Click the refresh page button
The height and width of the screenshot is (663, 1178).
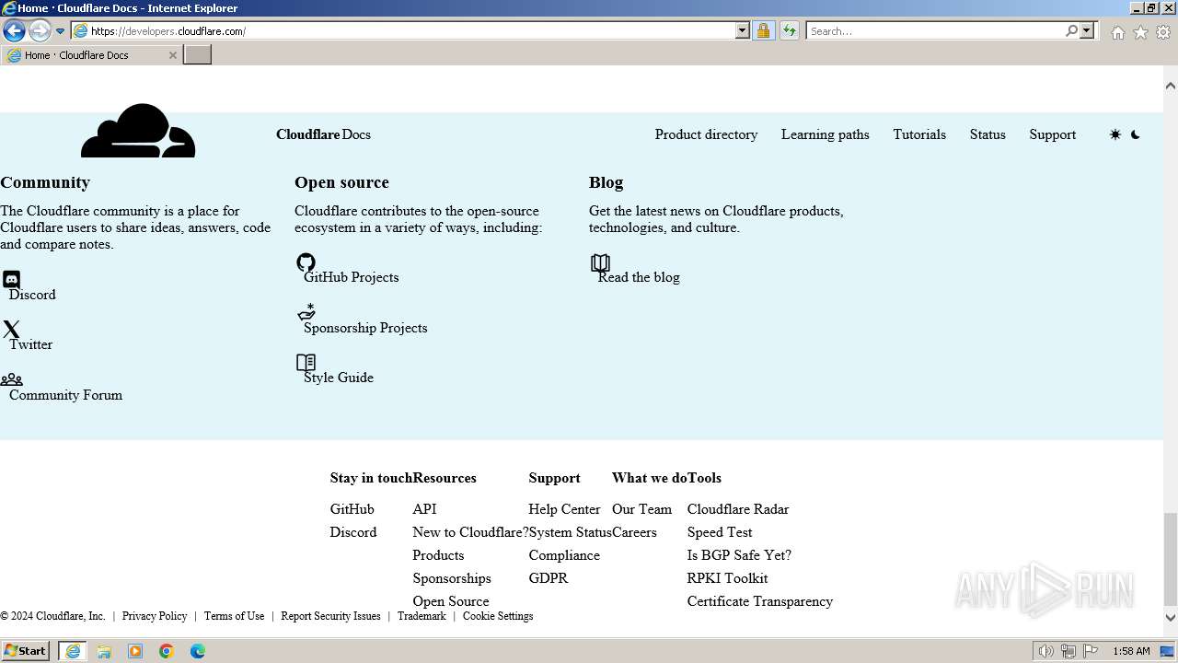(789, 30)
